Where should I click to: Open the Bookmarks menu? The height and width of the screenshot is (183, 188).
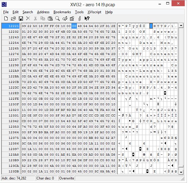(62, 12)
